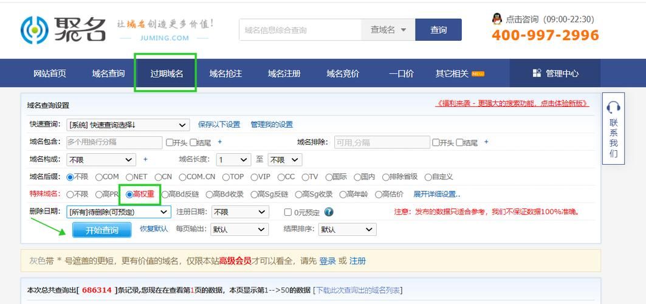Open the 一口价 nav tab
The width and height of the screenshot is (646, 304).
tap(401, 74)
